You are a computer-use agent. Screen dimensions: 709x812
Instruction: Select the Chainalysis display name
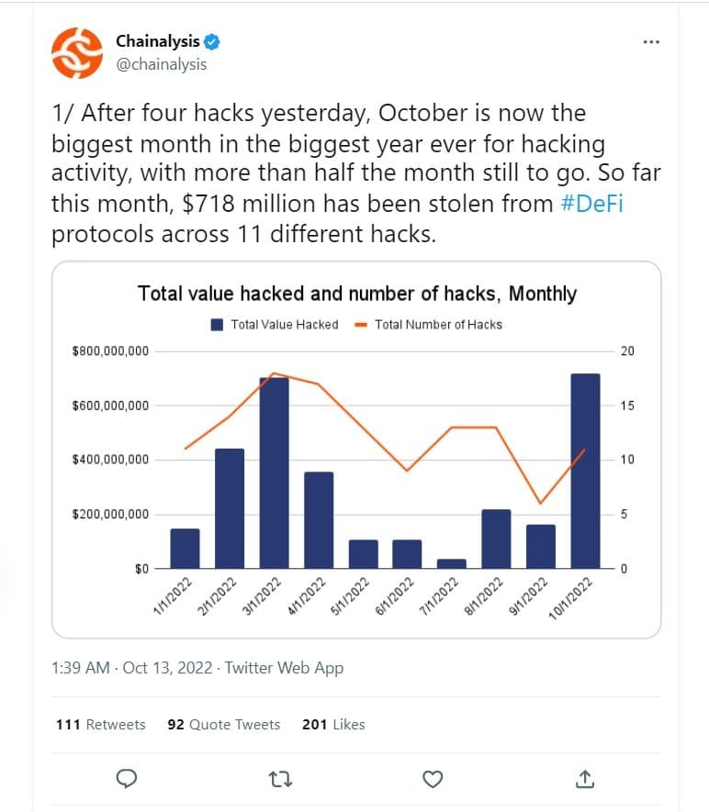[160, 39]
